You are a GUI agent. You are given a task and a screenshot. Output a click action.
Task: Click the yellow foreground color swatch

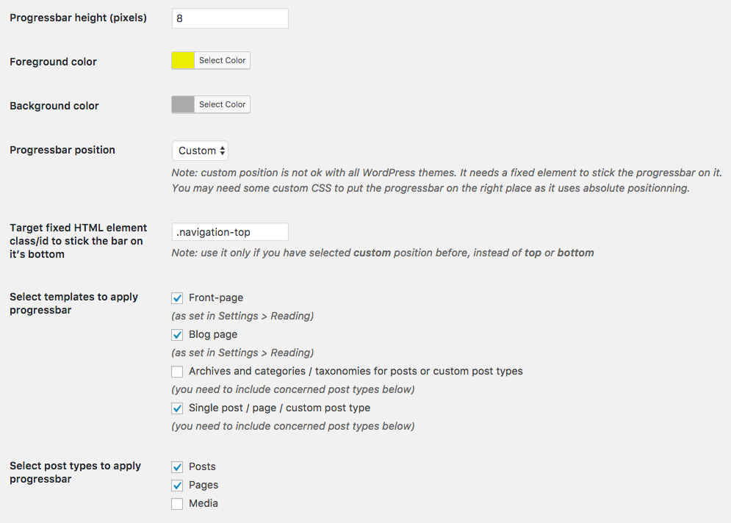pos(183,61)
